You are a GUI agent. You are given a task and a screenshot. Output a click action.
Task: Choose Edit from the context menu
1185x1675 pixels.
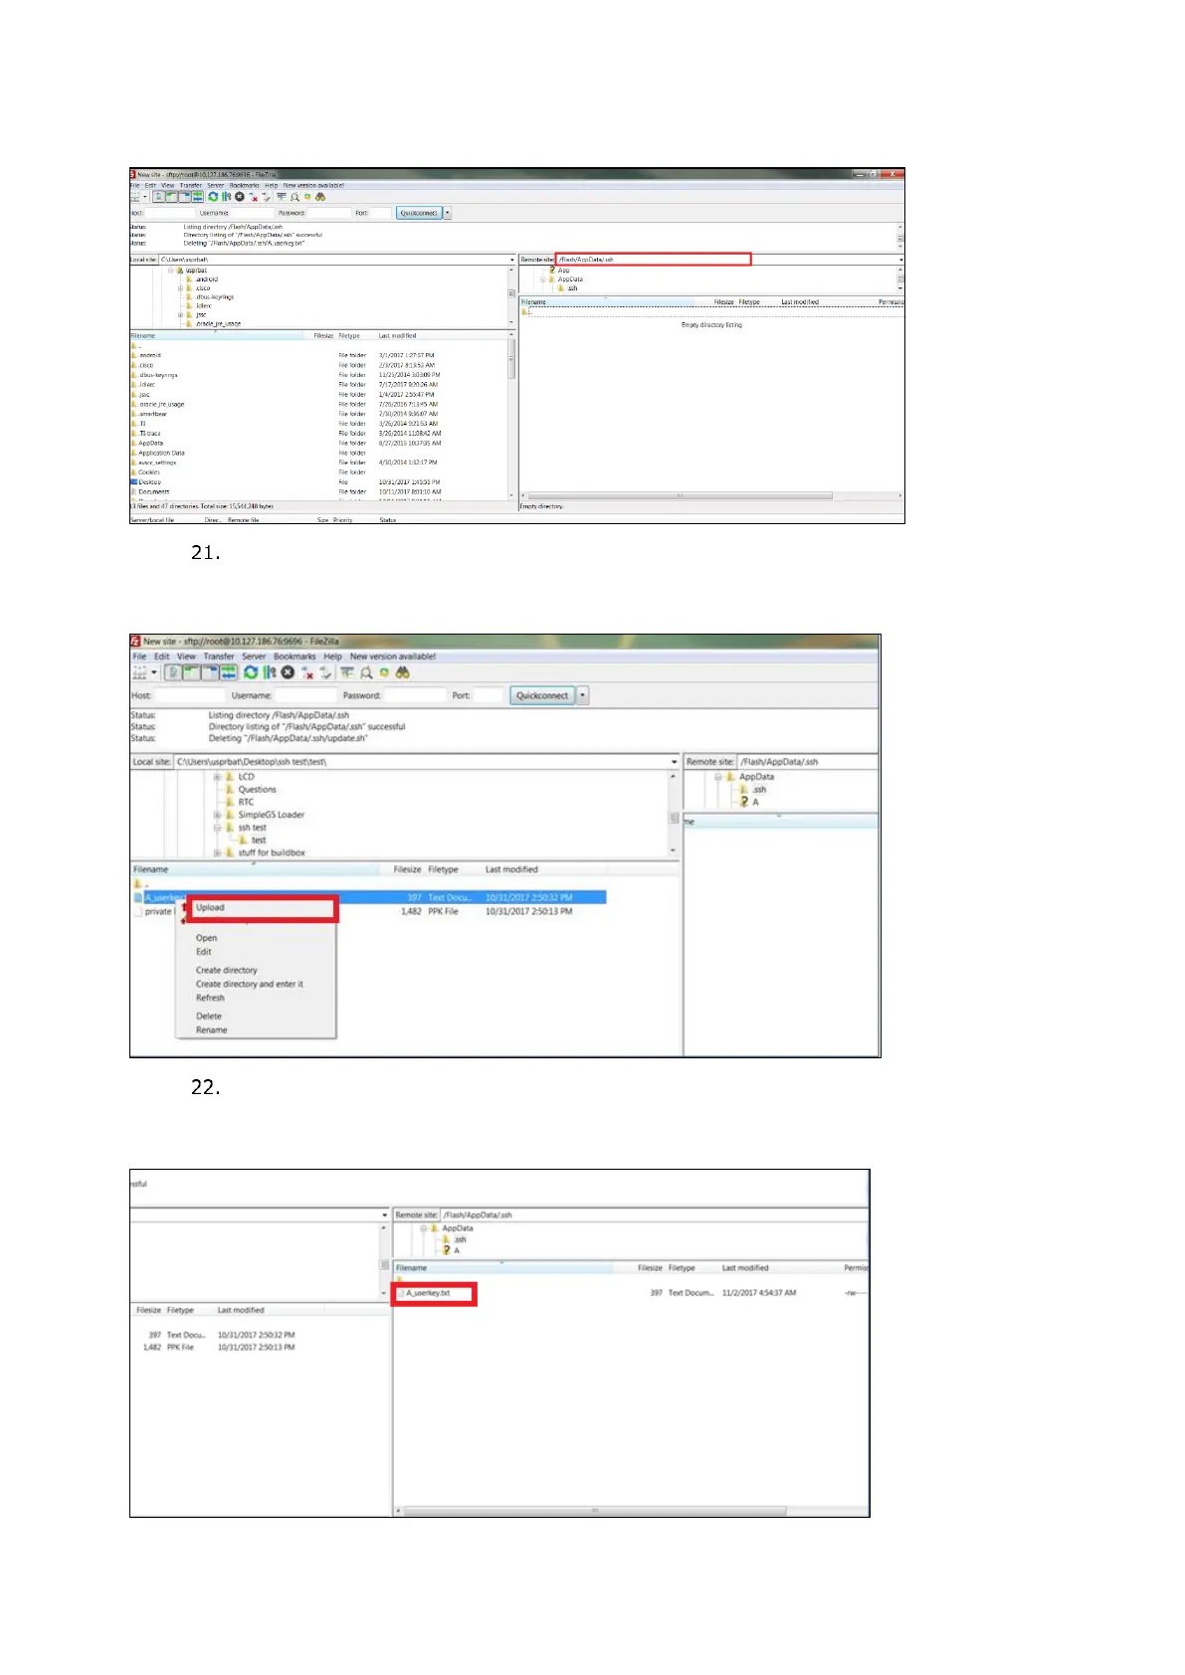256,952
